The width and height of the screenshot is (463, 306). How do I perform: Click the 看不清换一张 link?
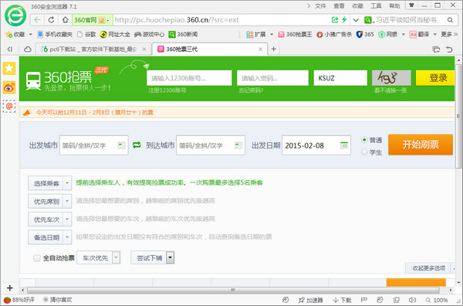point(390,90)
